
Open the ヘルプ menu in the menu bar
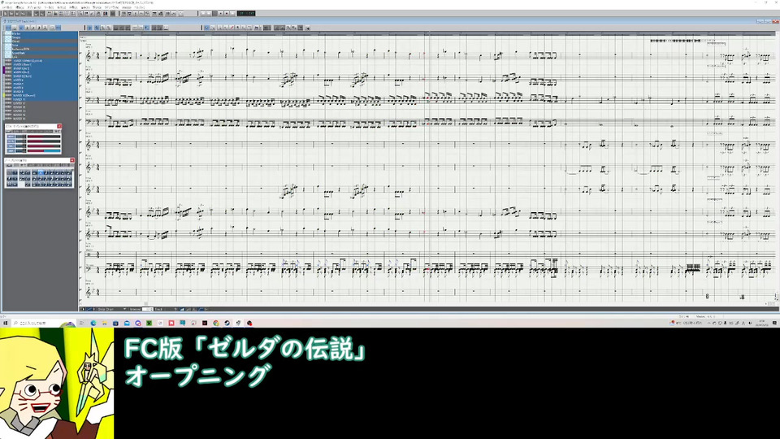pyautogui.click(x=139, y=7)
